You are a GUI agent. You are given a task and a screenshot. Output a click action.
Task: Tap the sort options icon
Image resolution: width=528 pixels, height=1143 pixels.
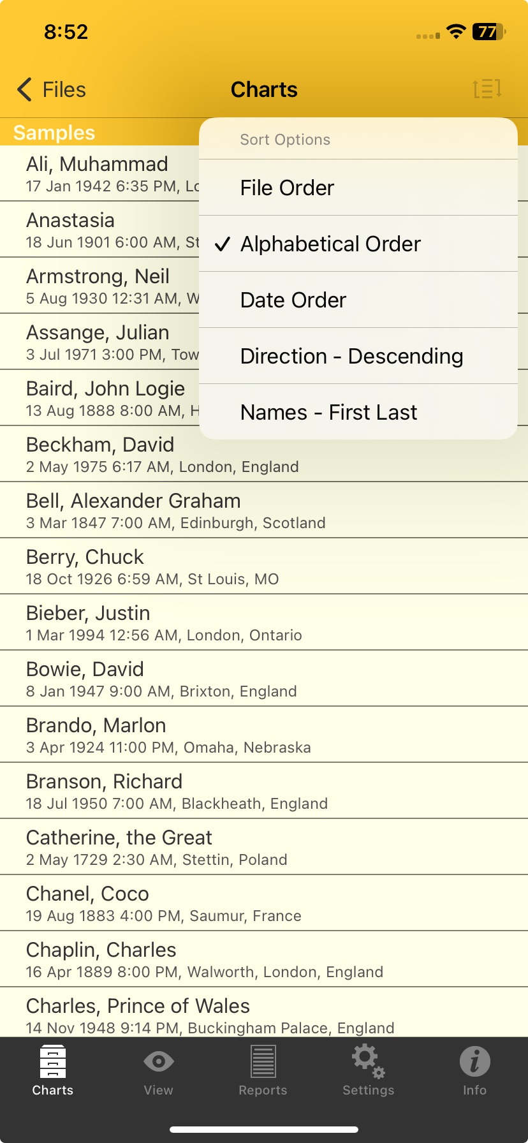(487, 89)
